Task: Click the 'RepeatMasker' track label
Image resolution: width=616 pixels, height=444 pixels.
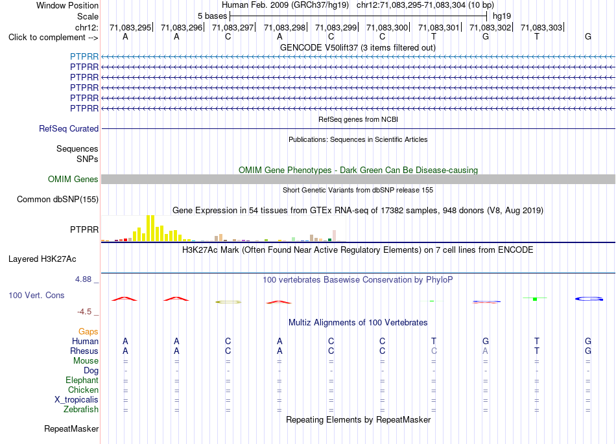Action: click(x=71, y=428)
